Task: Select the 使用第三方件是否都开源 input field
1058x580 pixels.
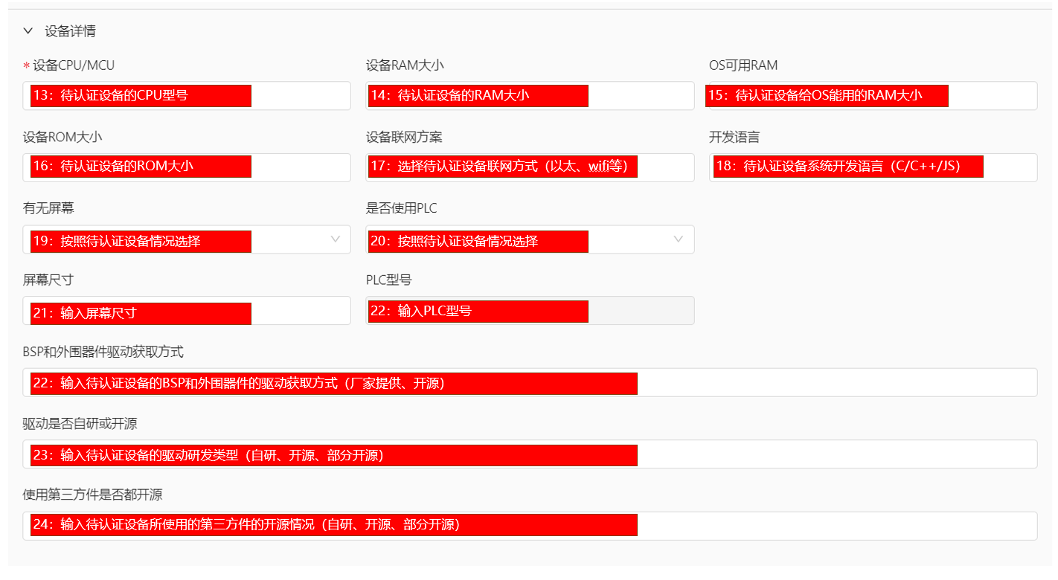Action: point(530,526)
